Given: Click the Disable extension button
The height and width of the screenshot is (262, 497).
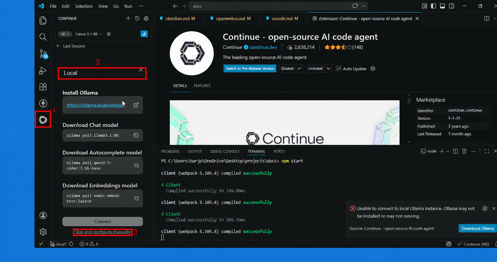Looking at the screenshot, I should pyautogui.click(x=287, y=68).
